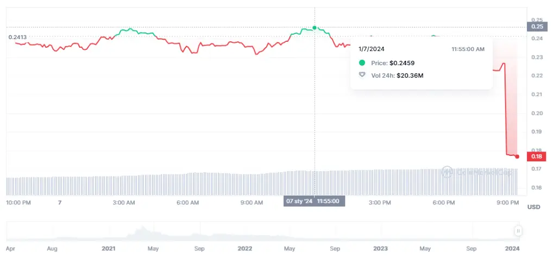Click the 0.2413 opening price label
The image size is (559, 258).
[17, 37]
